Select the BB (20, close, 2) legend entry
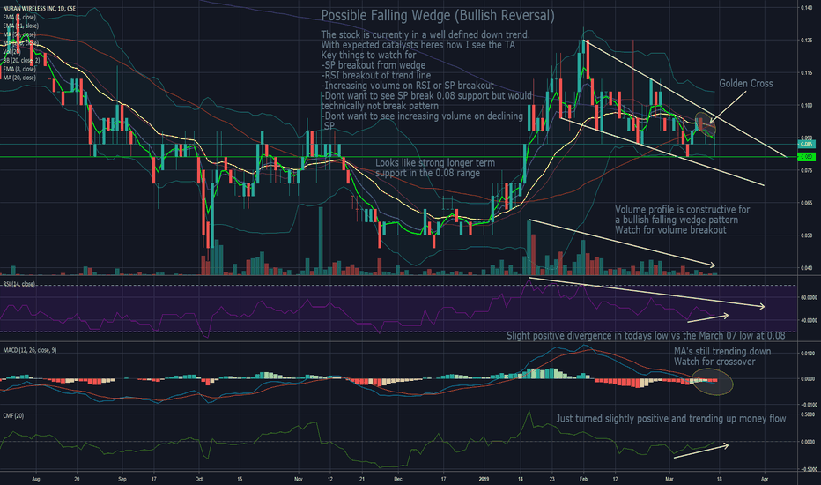 [21, 60]
